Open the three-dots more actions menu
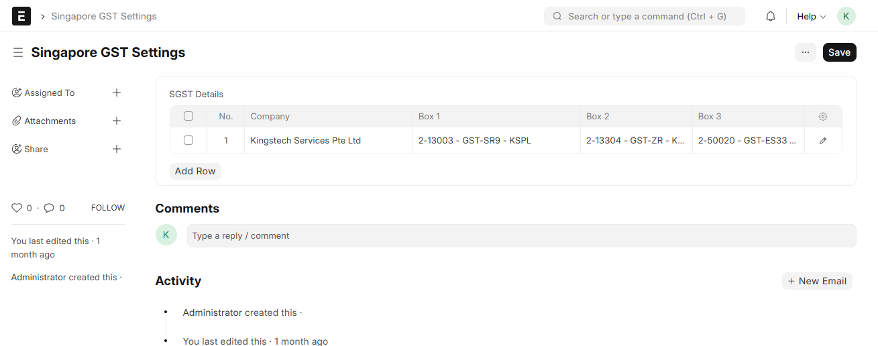878x346 pixels. pos(806,52)
